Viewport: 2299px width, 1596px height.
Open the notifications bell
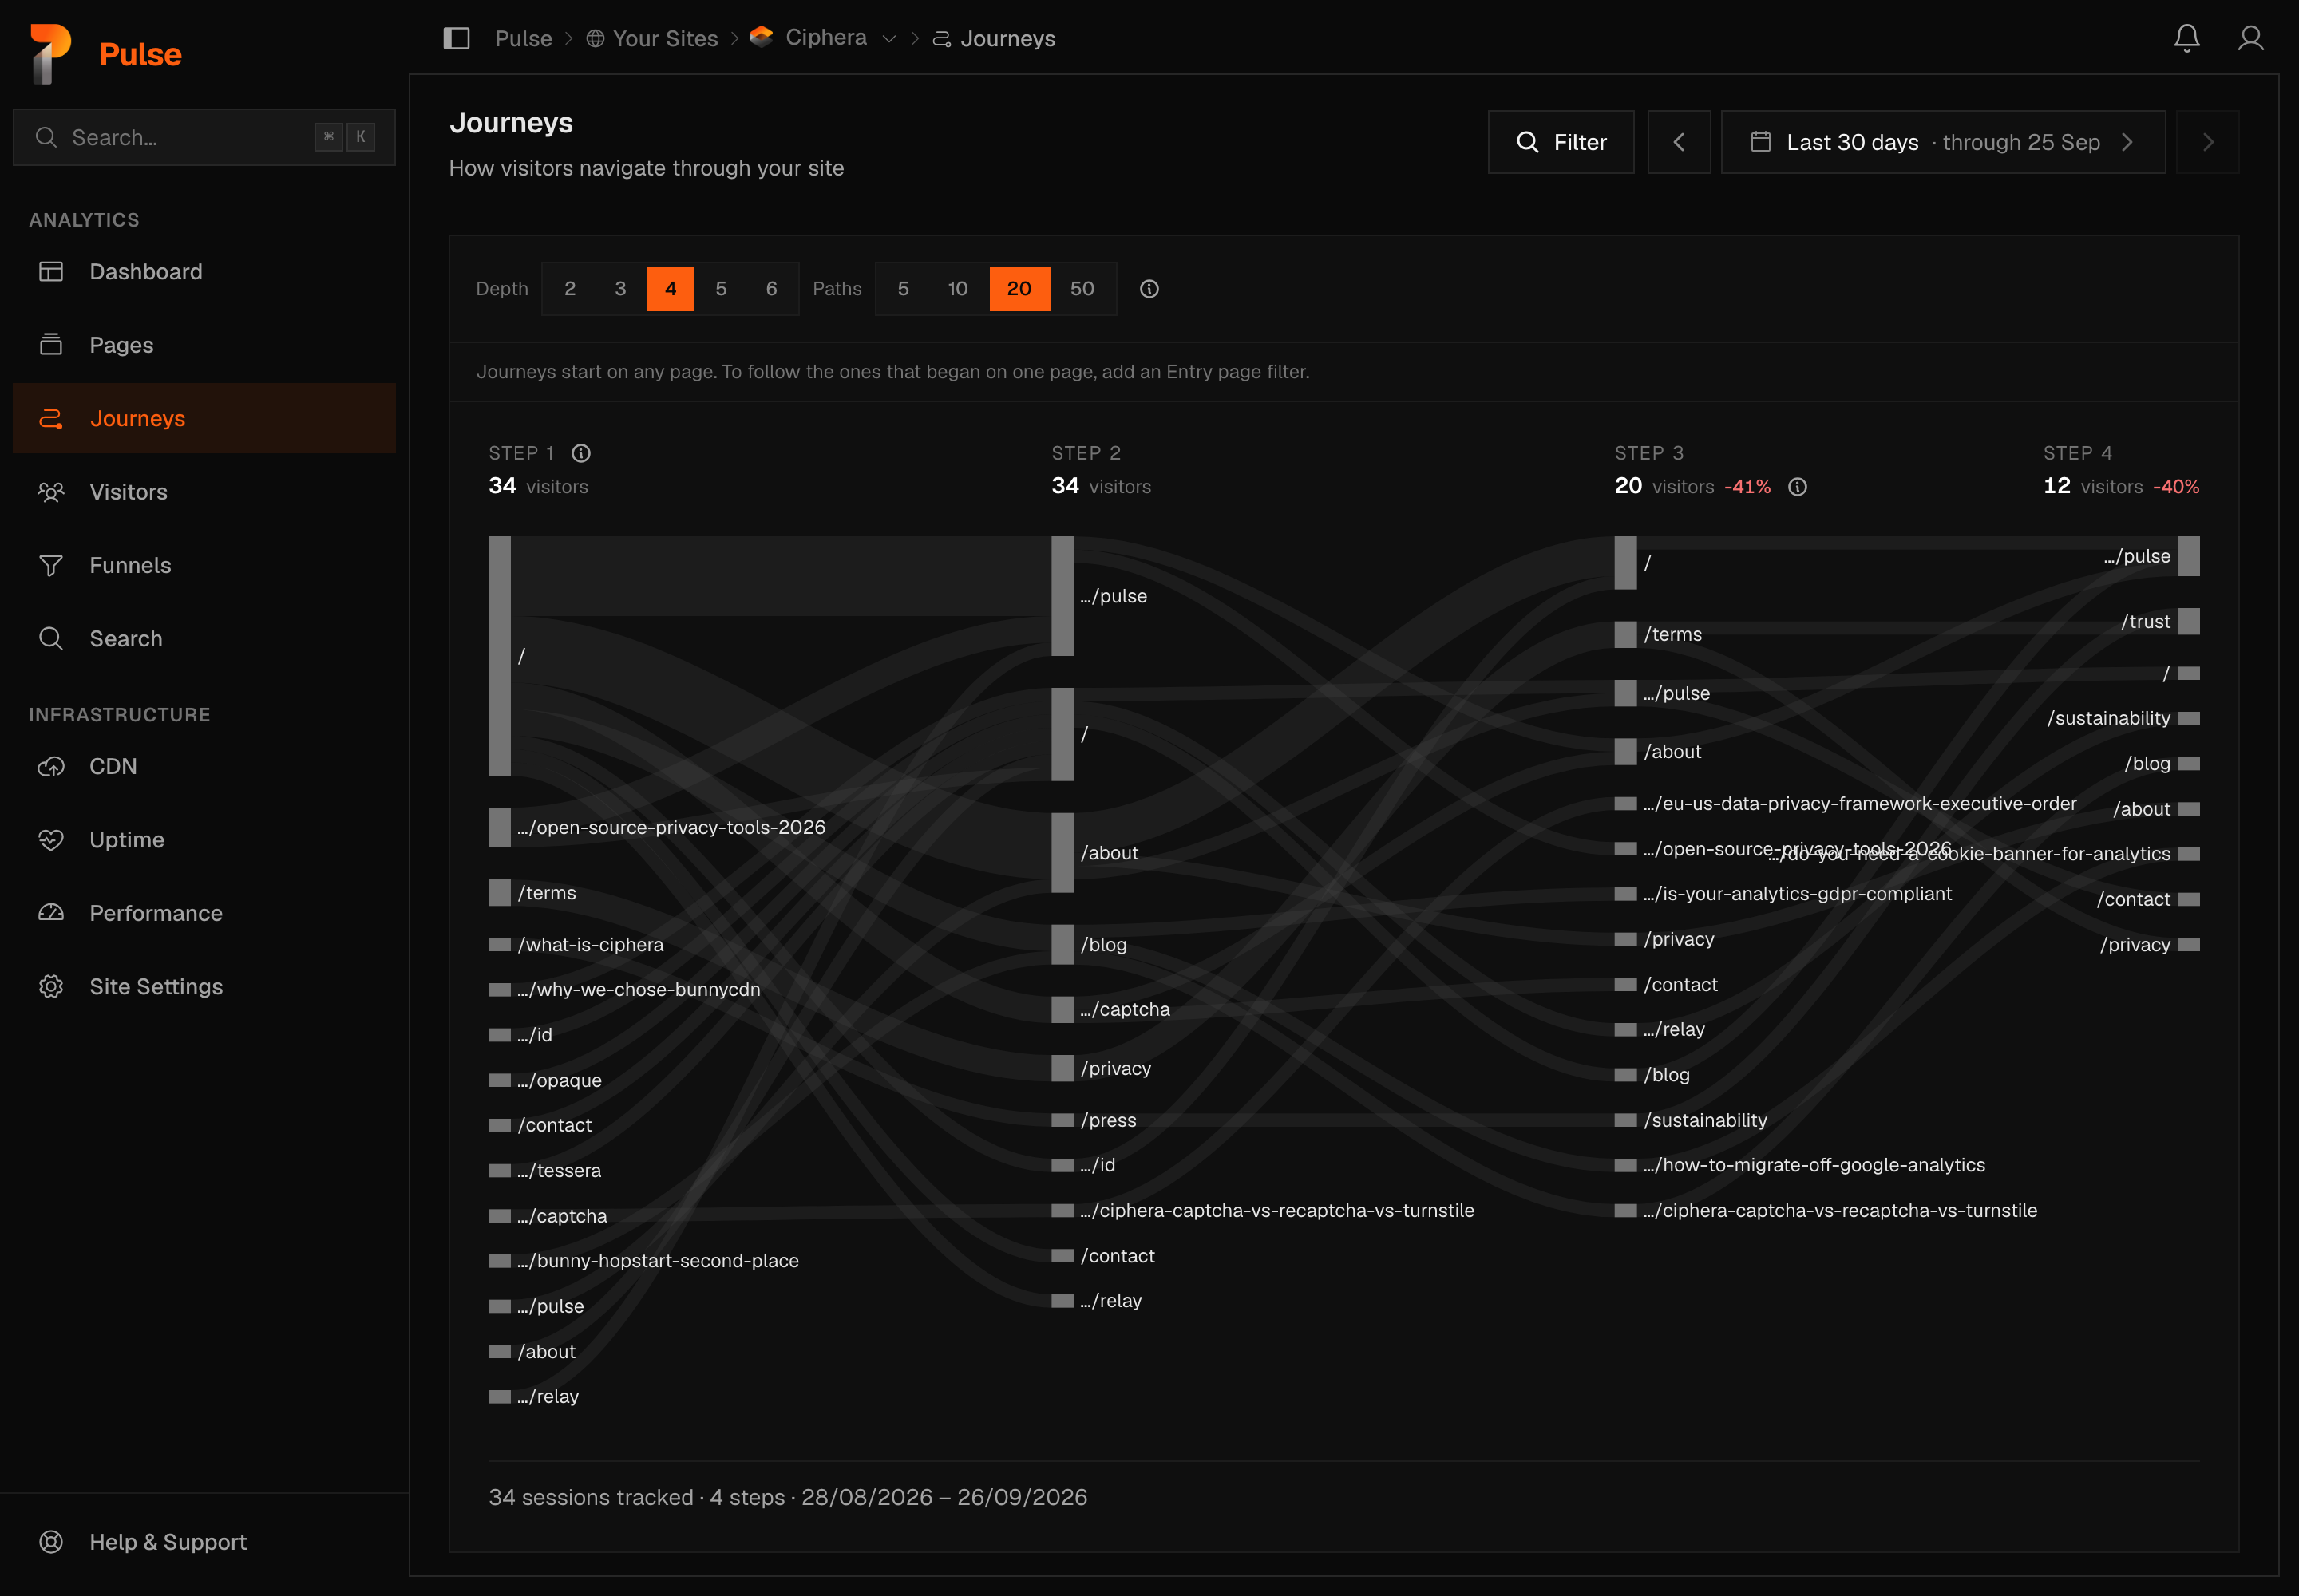[2186, 38]
